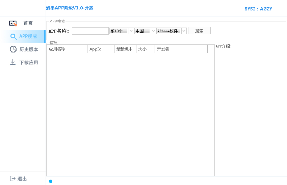
Task: Click the 最新版本 column header
Action: [125, 49]
